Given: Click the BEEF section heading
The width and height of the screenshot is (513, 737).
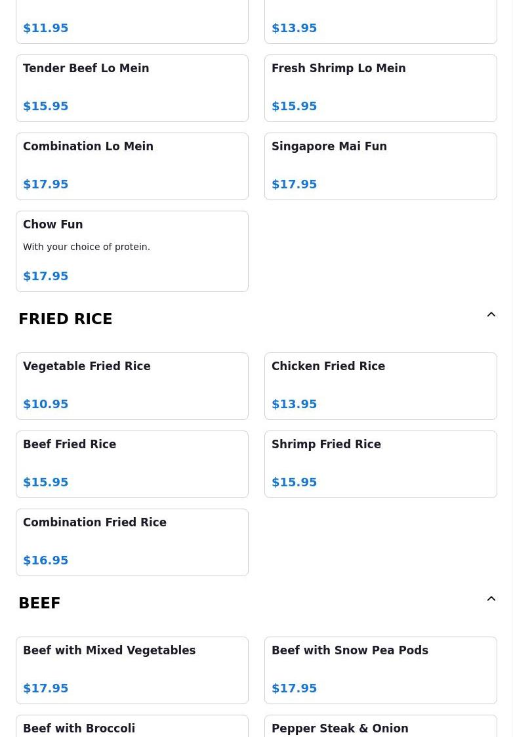Looking at the screenshot, I should [x=39, y=603].
